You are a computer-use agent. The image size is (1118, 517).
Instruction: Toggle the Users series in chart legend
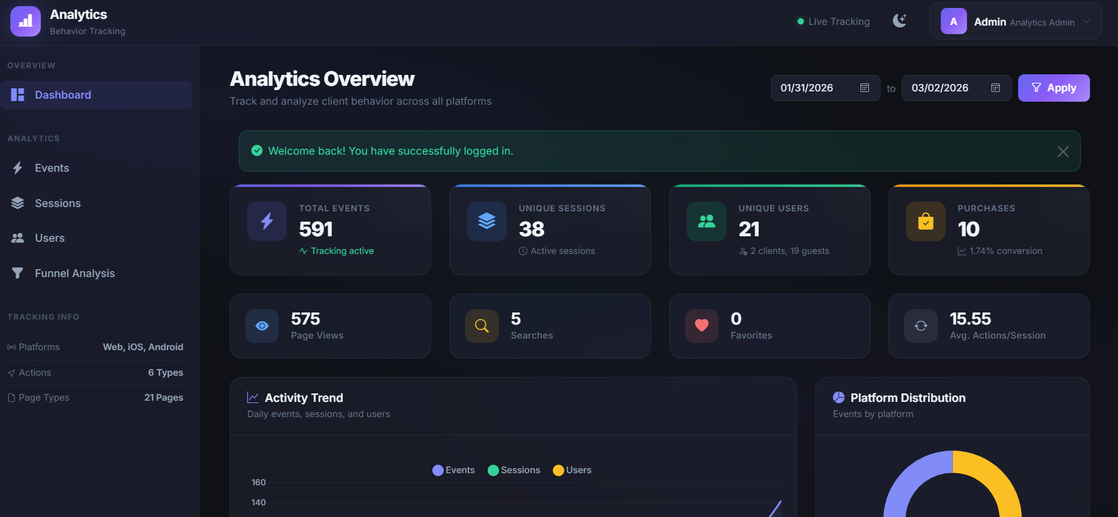tap(572, 470)
